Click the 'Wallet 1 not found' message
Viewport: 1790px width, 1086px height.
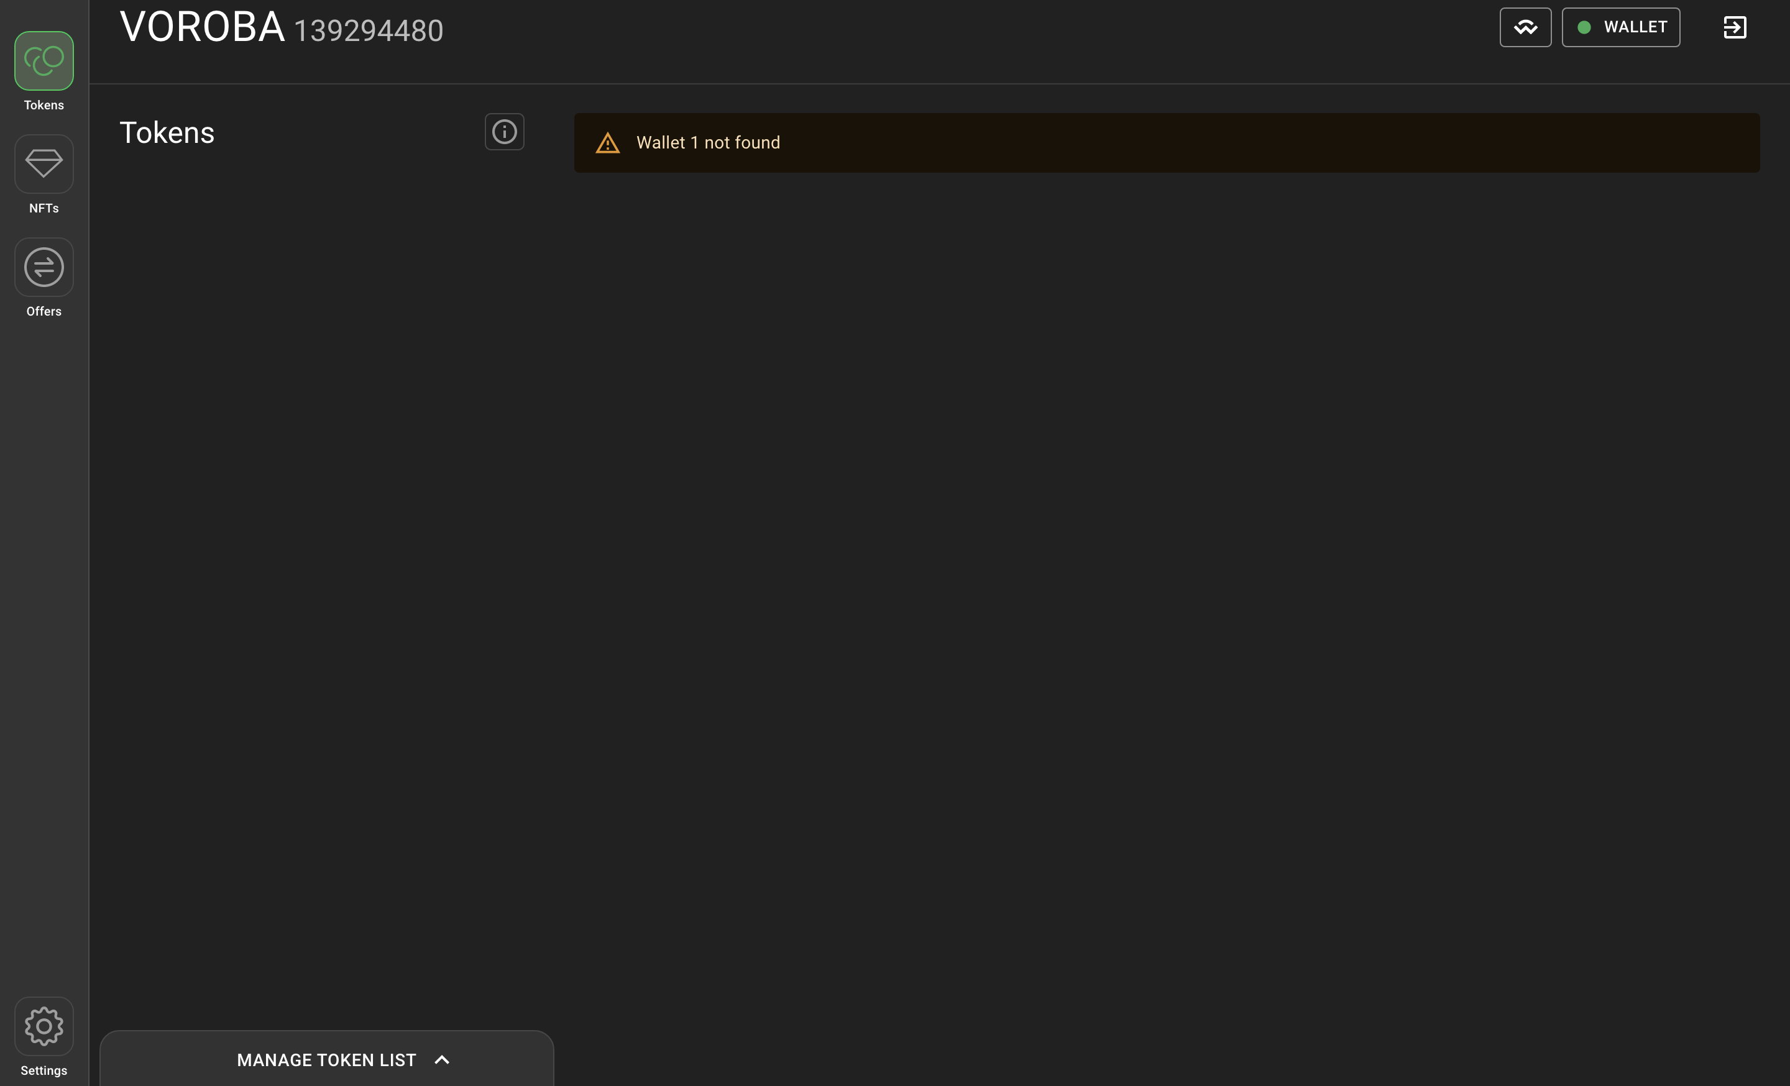point(709,142)
